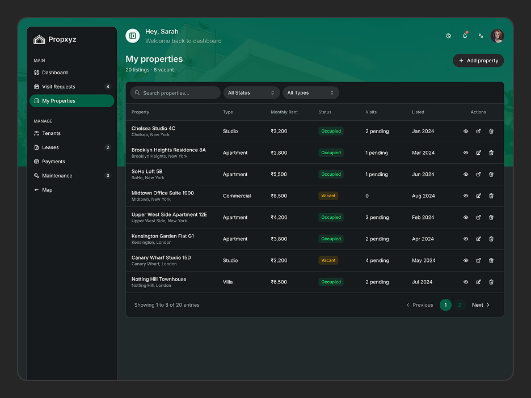Click the Monthly Rent column header
The height and width of the screenshot is (398, 531).
point(284,112)
